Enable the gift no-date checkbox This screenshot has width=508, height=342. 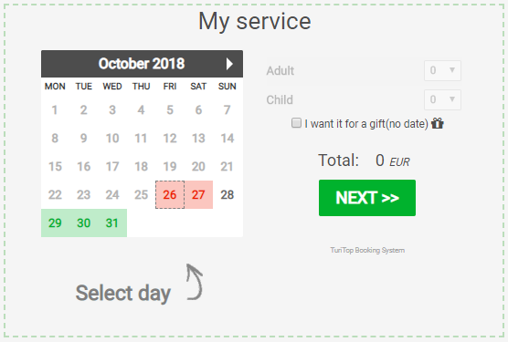(x=296, y=123)
